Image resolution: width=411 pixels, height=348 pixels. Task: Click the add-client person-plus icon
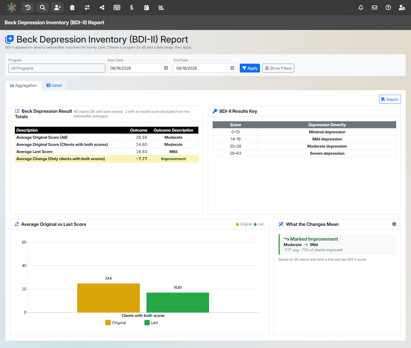[x=57, y=8]
